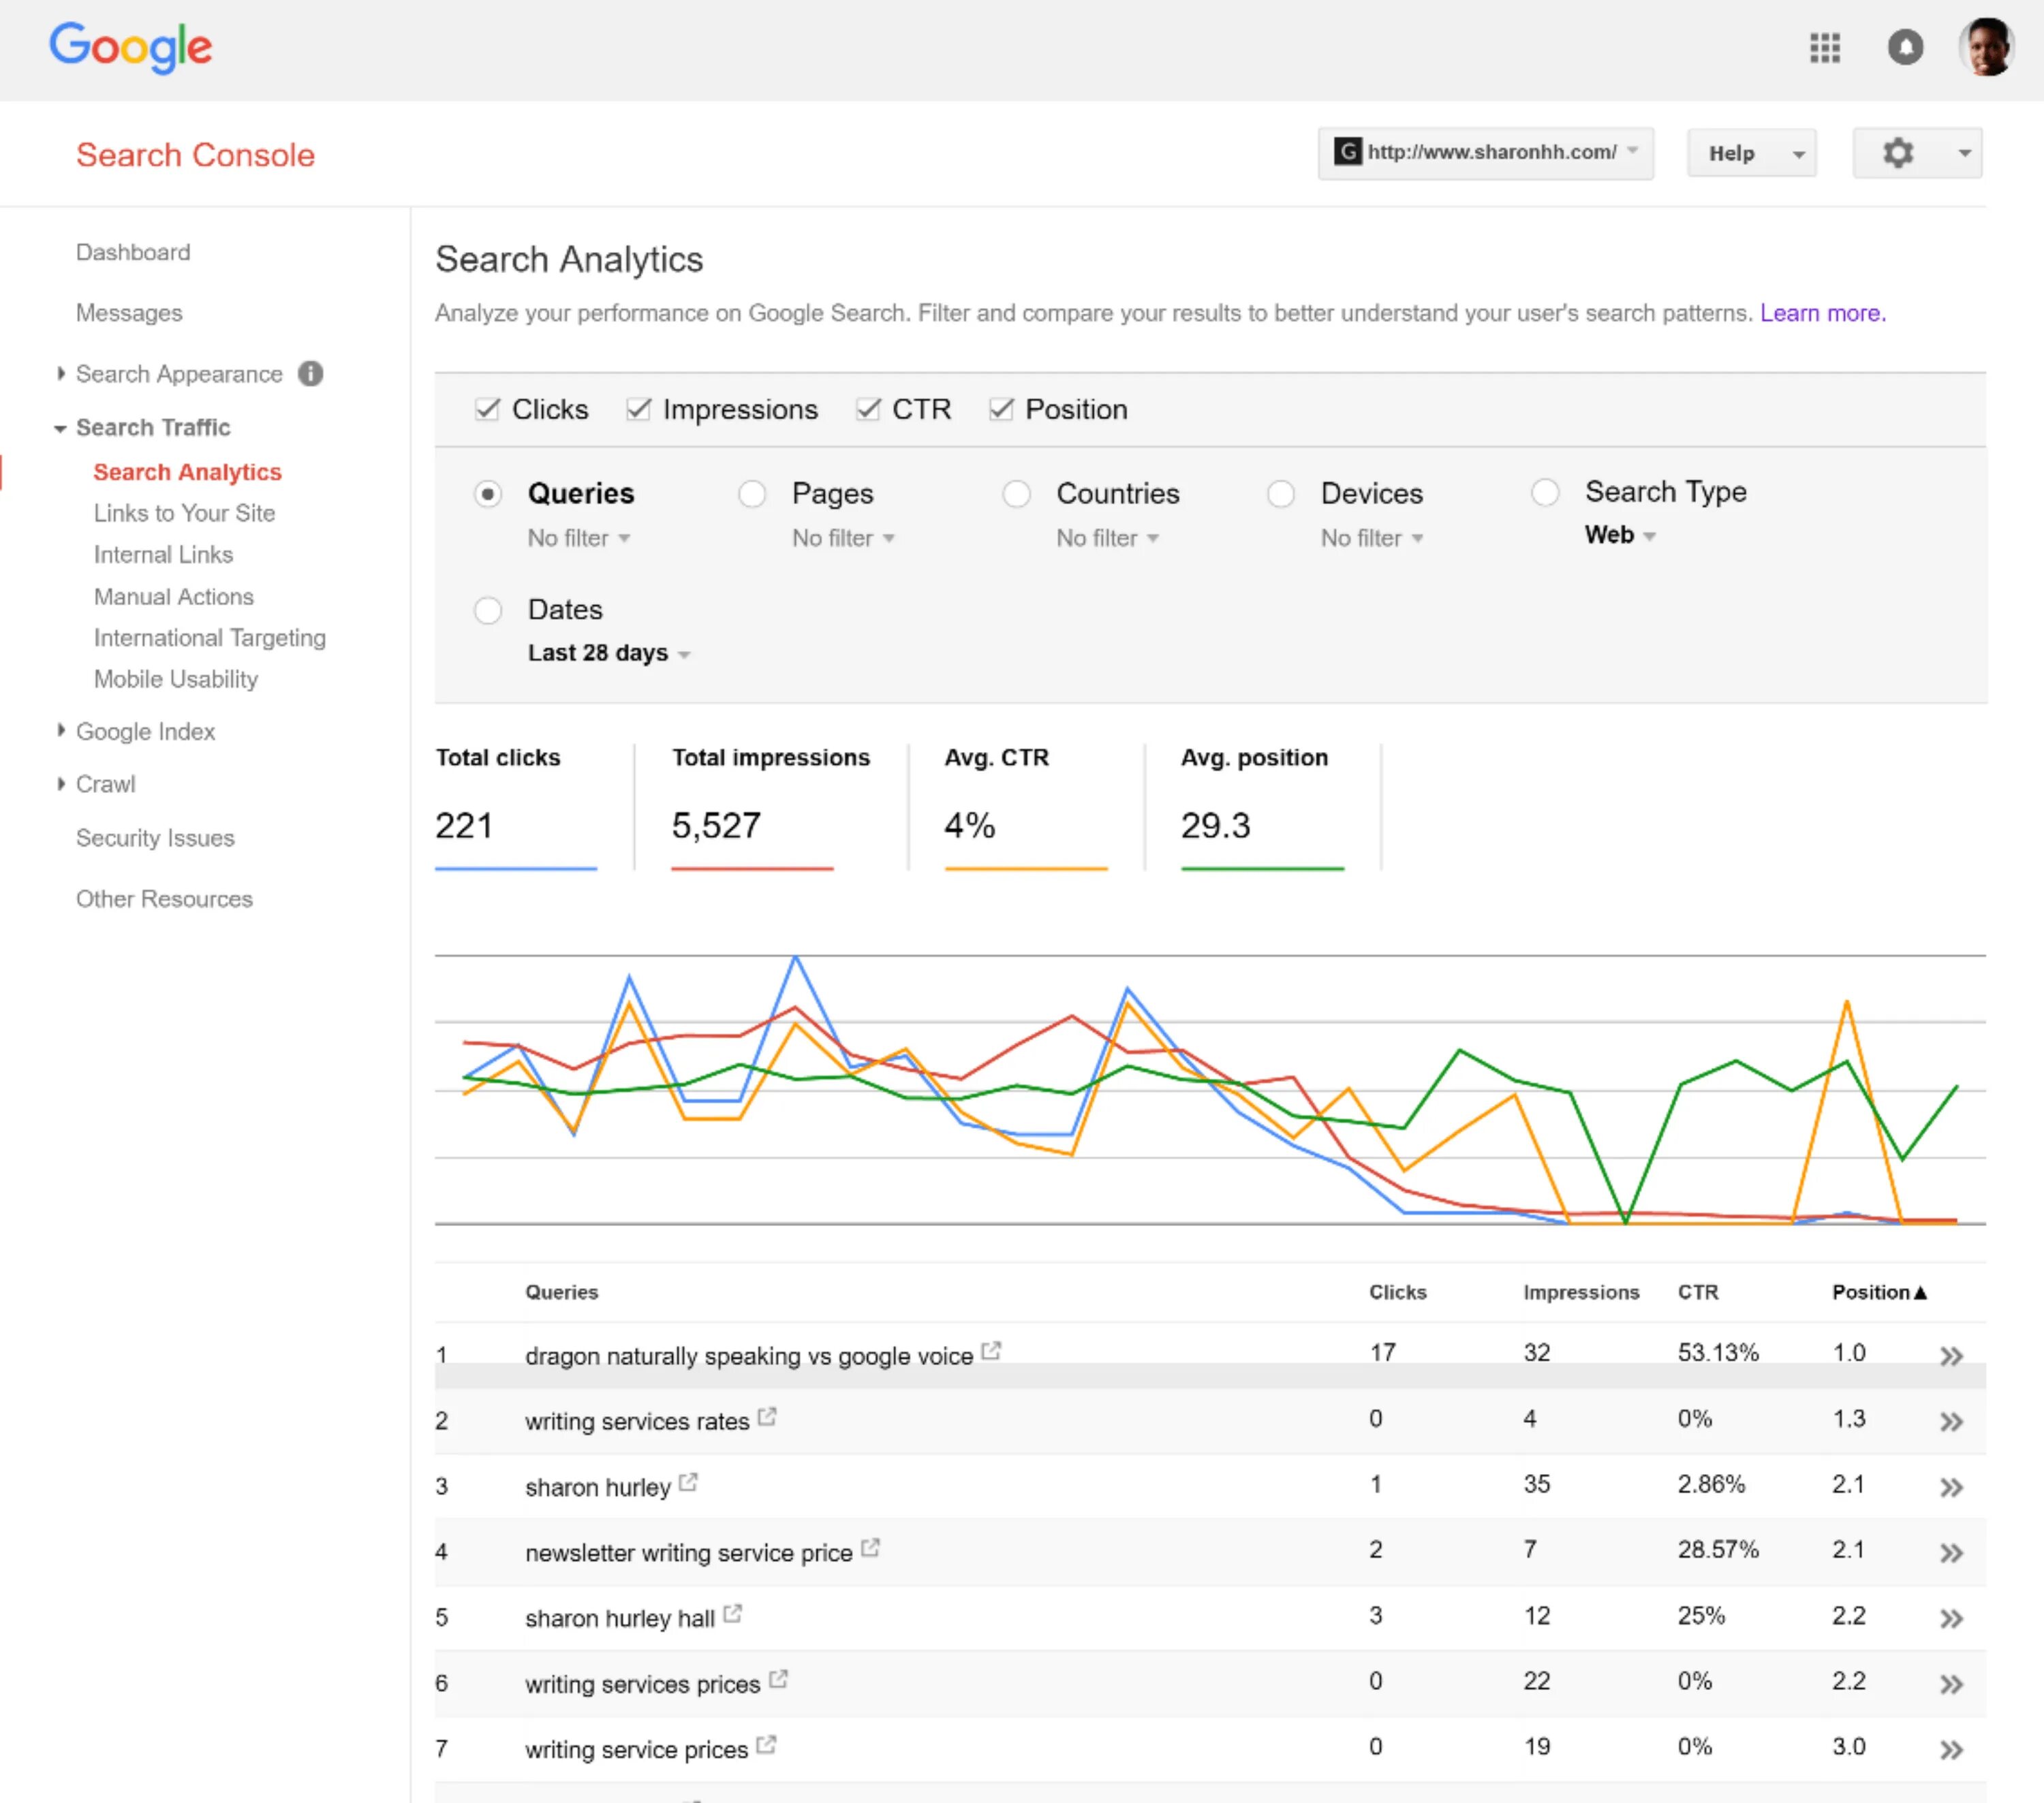Expand details arrows for writing service prices row
The height and width of the screenshot is (1803, 2044).
(x=1951, y=1750)
